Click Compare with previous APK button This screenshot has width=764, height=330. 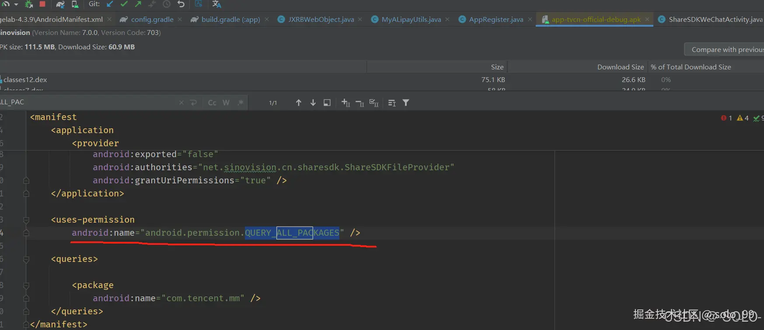pos(724,49)
